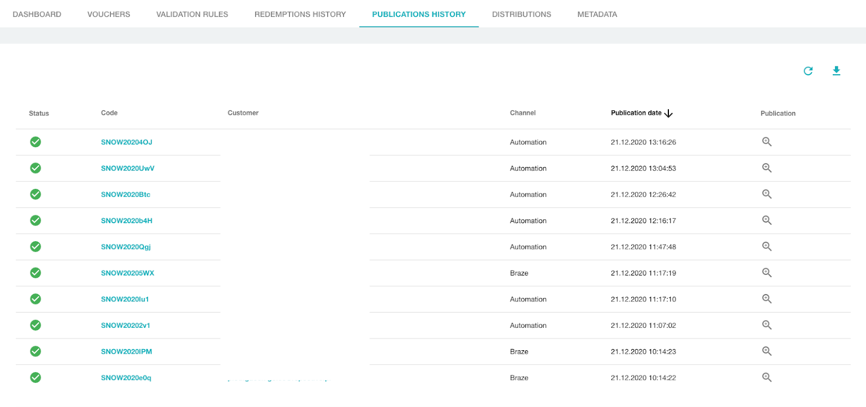
Task: Open publication details for SNOW20204OJ
Action: (x=766, y=142)
